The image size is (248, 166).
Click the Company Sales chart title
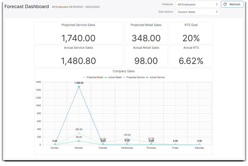click(124, 71)
